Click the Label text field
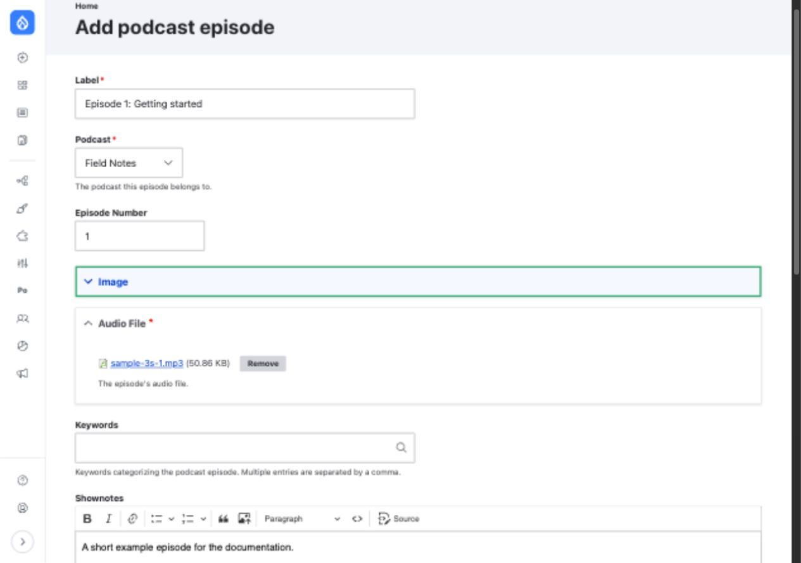Screen dimensions: 801x563 click(x=245, y=104)
